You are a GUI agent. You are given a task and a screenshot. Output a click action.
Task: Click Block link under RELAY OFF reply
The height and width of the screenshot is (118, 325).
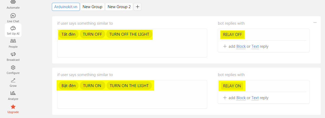point(241,46)
